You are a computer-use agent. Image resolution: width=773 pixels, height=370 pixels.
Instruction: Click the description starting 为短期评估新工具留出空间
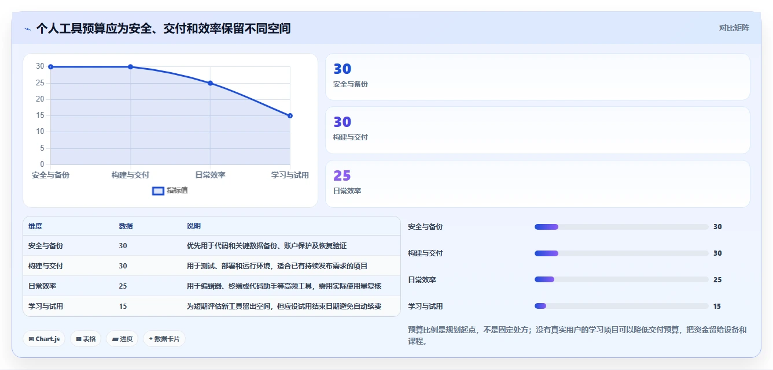[284, 307]
